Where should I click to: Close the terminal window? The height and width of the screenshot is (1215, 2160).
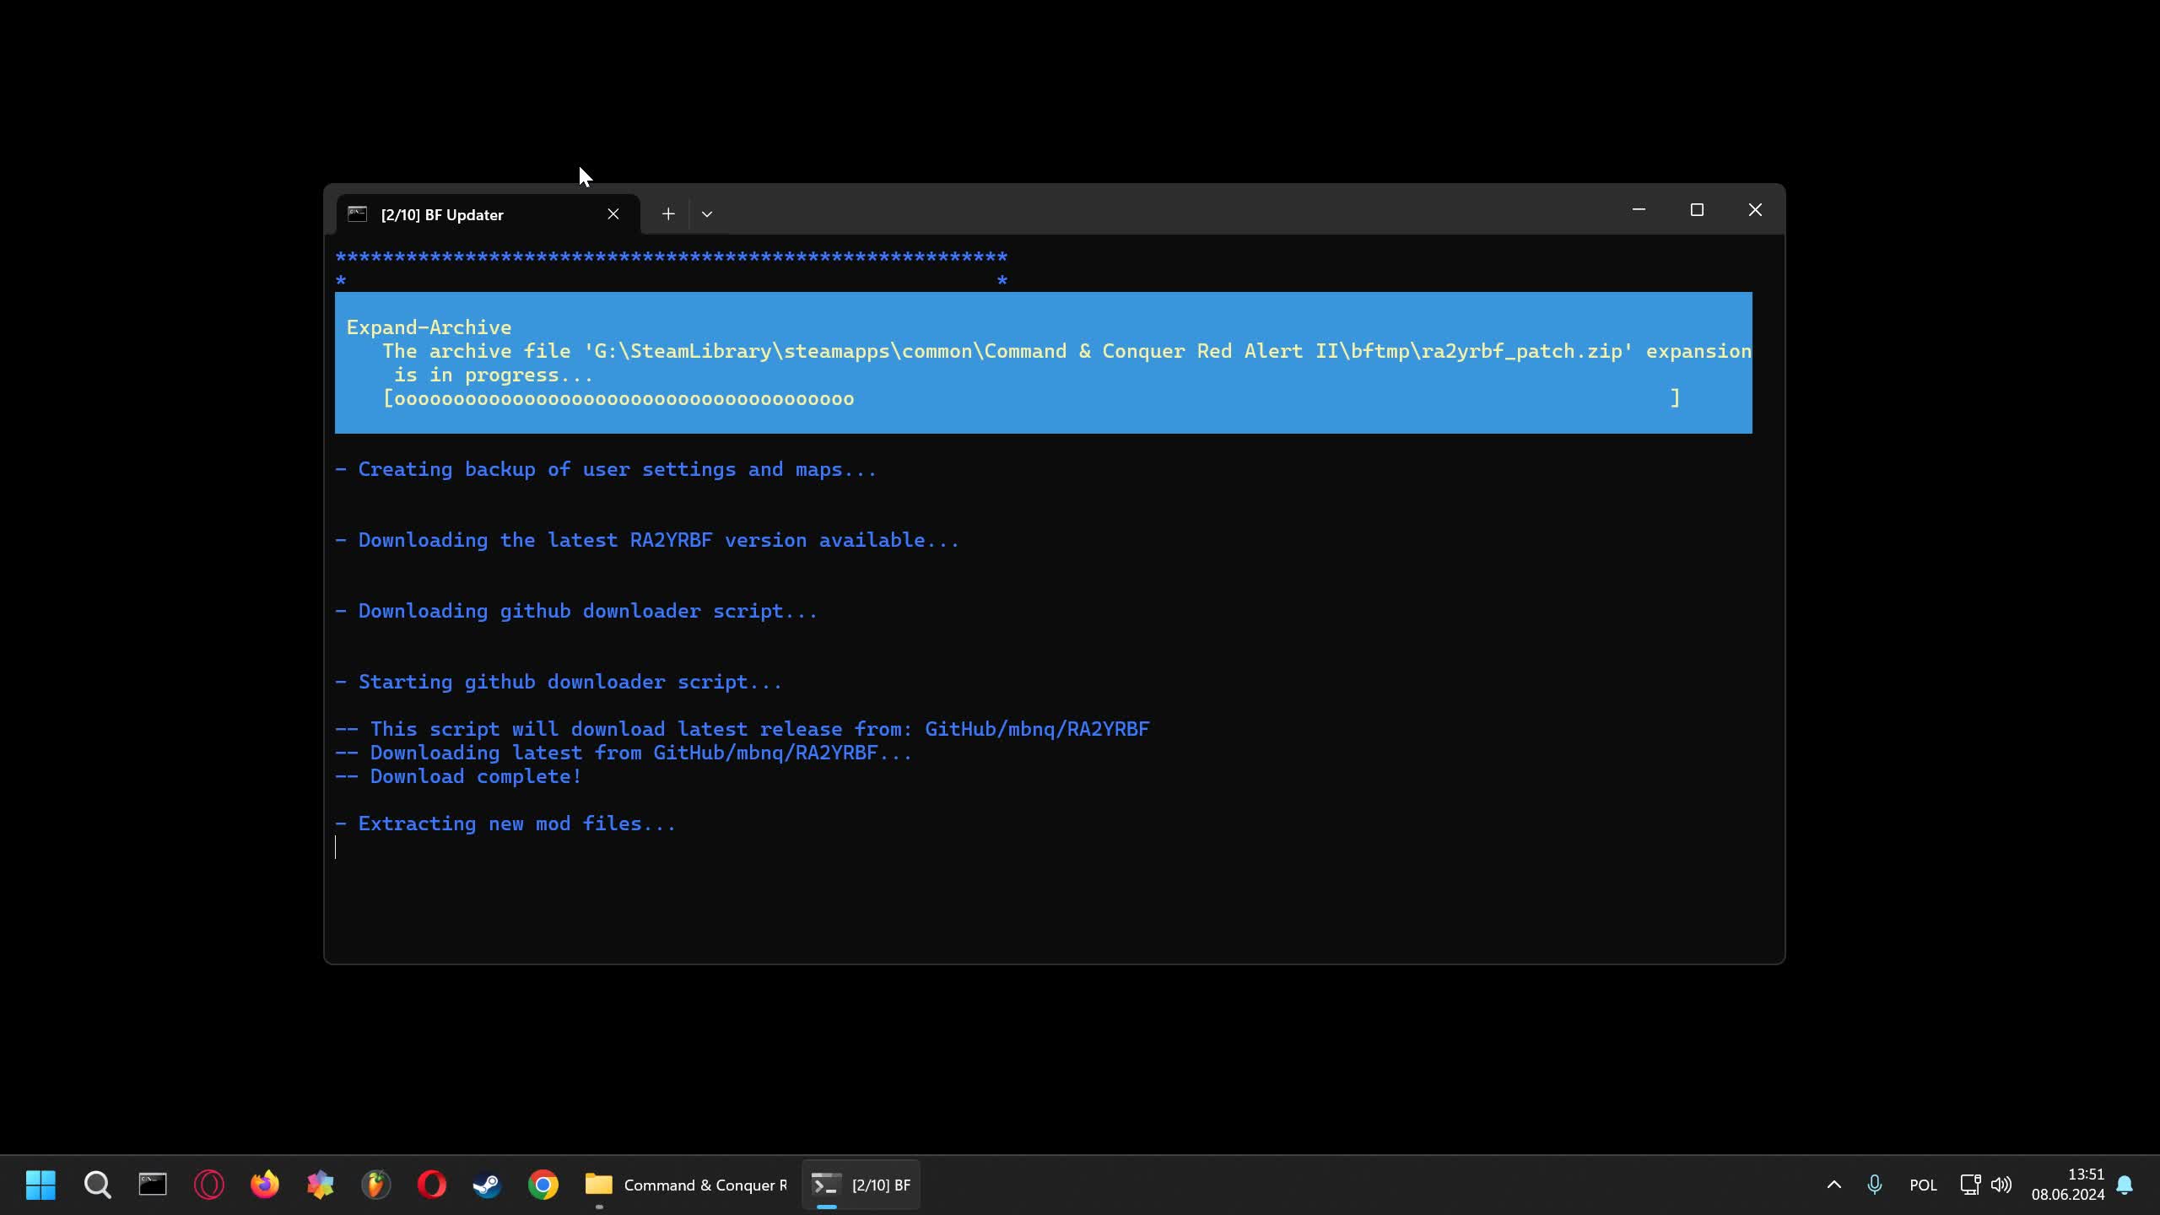pos(1755,209)
